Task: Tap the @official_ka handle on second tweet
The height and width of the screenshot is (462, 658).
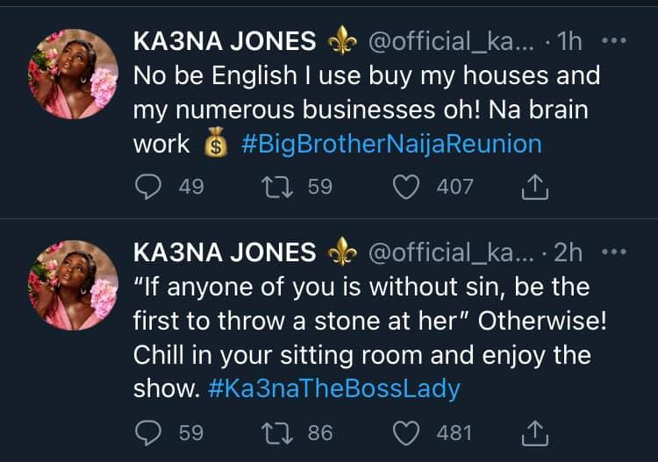Action: pos(450,252)
